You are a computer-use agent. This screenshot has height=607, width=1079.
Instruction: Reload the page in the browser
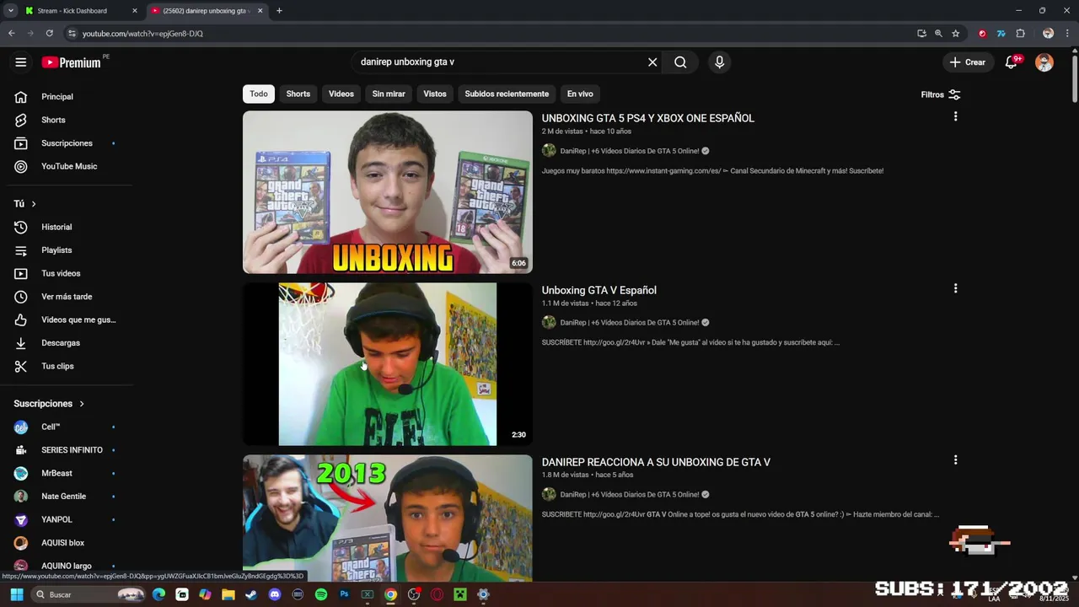49,34
